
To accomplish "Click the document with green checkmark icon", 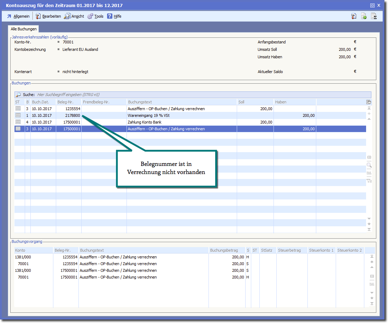I will point(364,16).
